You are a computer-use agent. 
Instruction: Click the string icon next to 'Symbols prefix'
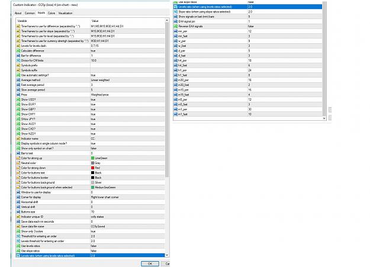pyautogui.click(x=18, y=65)
